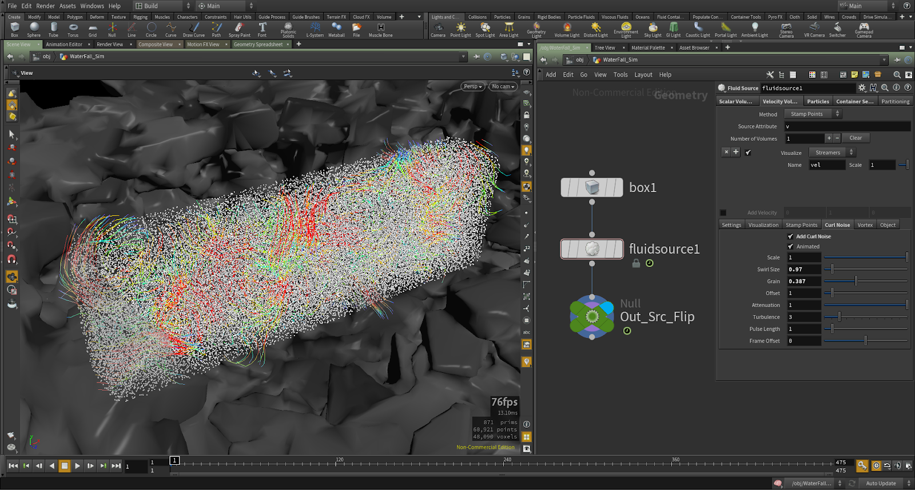The width and height of the screenshot is (915, 490).
Task: Click the fluidsource1 node icon
Action: pyautogui.click(x=592, y=249)
